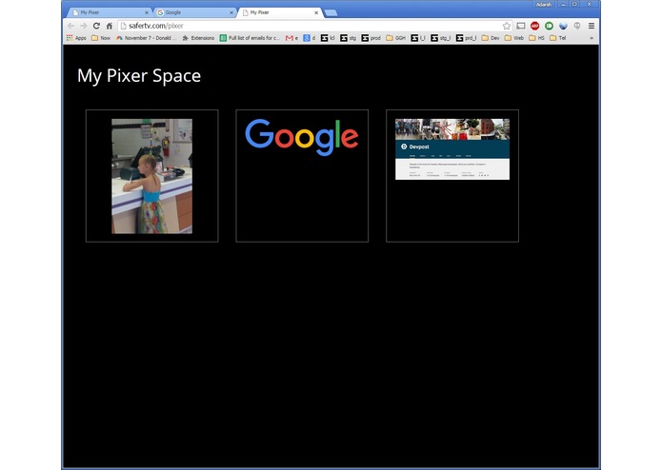Image resolution: width=662 pixels, height=470 pixels.
Task: Open the 'prod' bookmark
Action: (371, 38)
